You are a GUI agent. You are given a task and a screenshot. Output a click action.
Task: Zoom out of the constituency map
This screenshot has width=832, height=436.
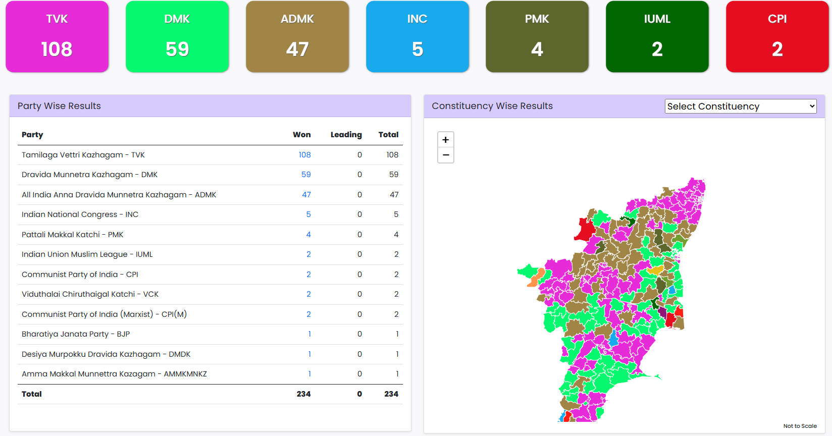coord(445,155)
